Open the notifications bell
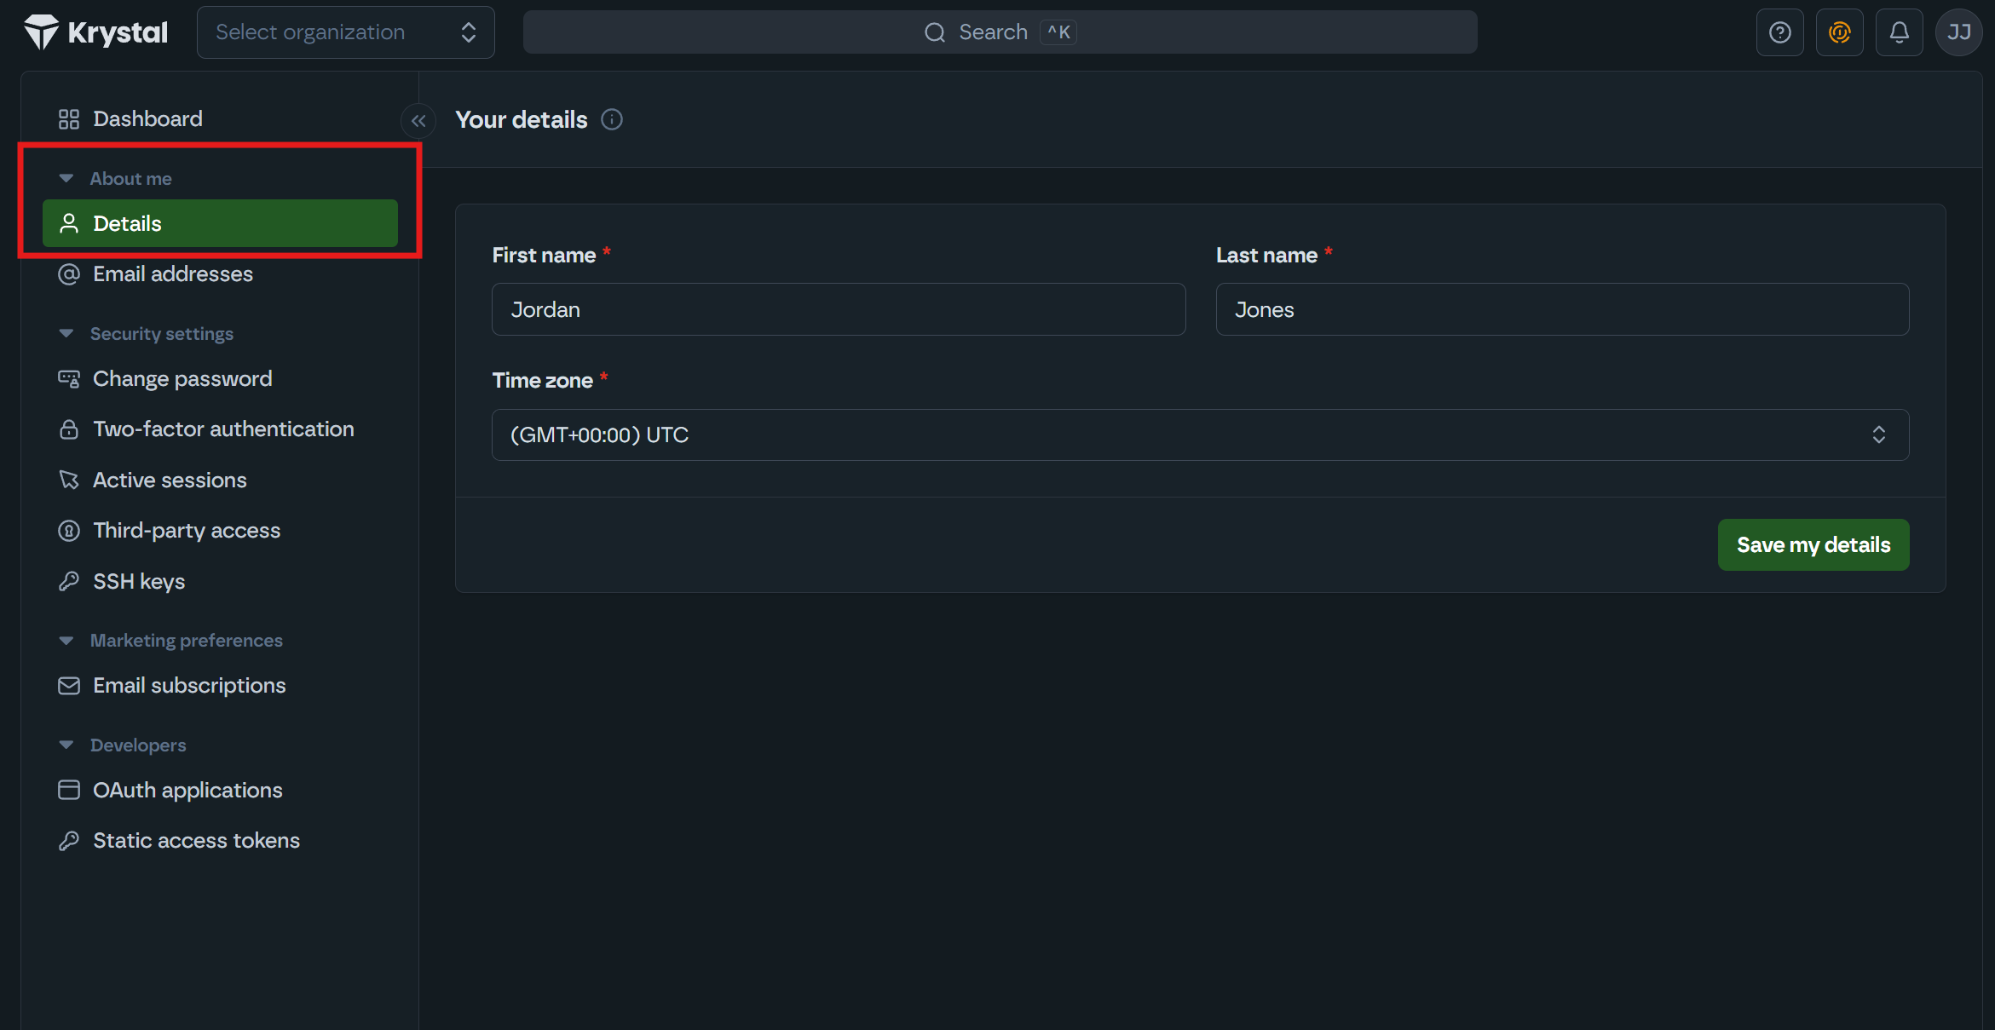This screenshot has height=1030, width=1995. click(x=1899, y=32)
